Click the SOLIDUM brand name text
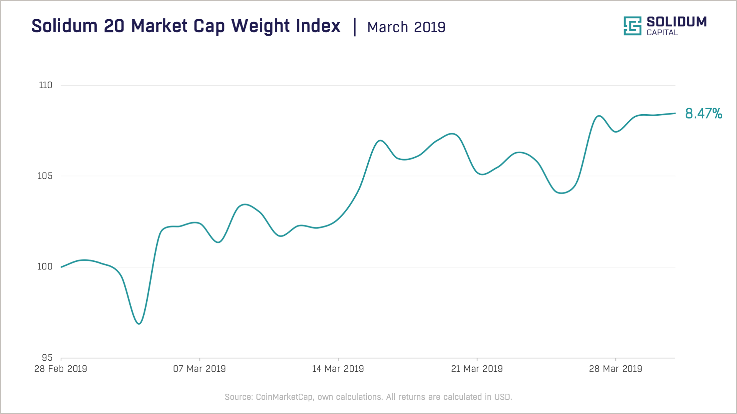 click(x=677, y=22)
